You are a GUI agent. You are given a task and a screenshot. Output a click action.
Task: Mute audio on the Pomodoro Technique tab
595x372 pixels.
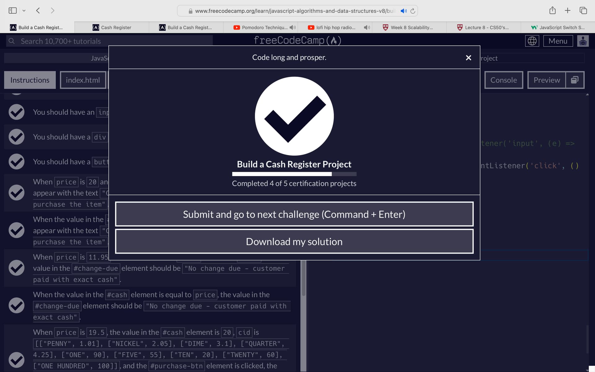293,27
